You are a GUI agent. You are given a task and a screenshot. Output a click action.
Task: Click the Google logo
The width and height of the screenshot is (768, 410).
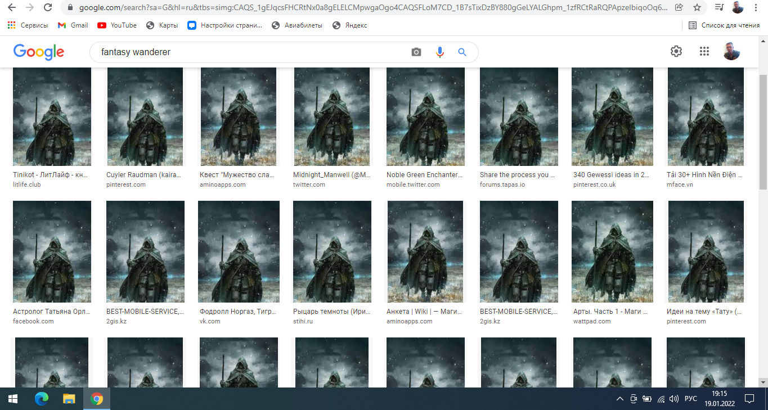coord(39,52)
